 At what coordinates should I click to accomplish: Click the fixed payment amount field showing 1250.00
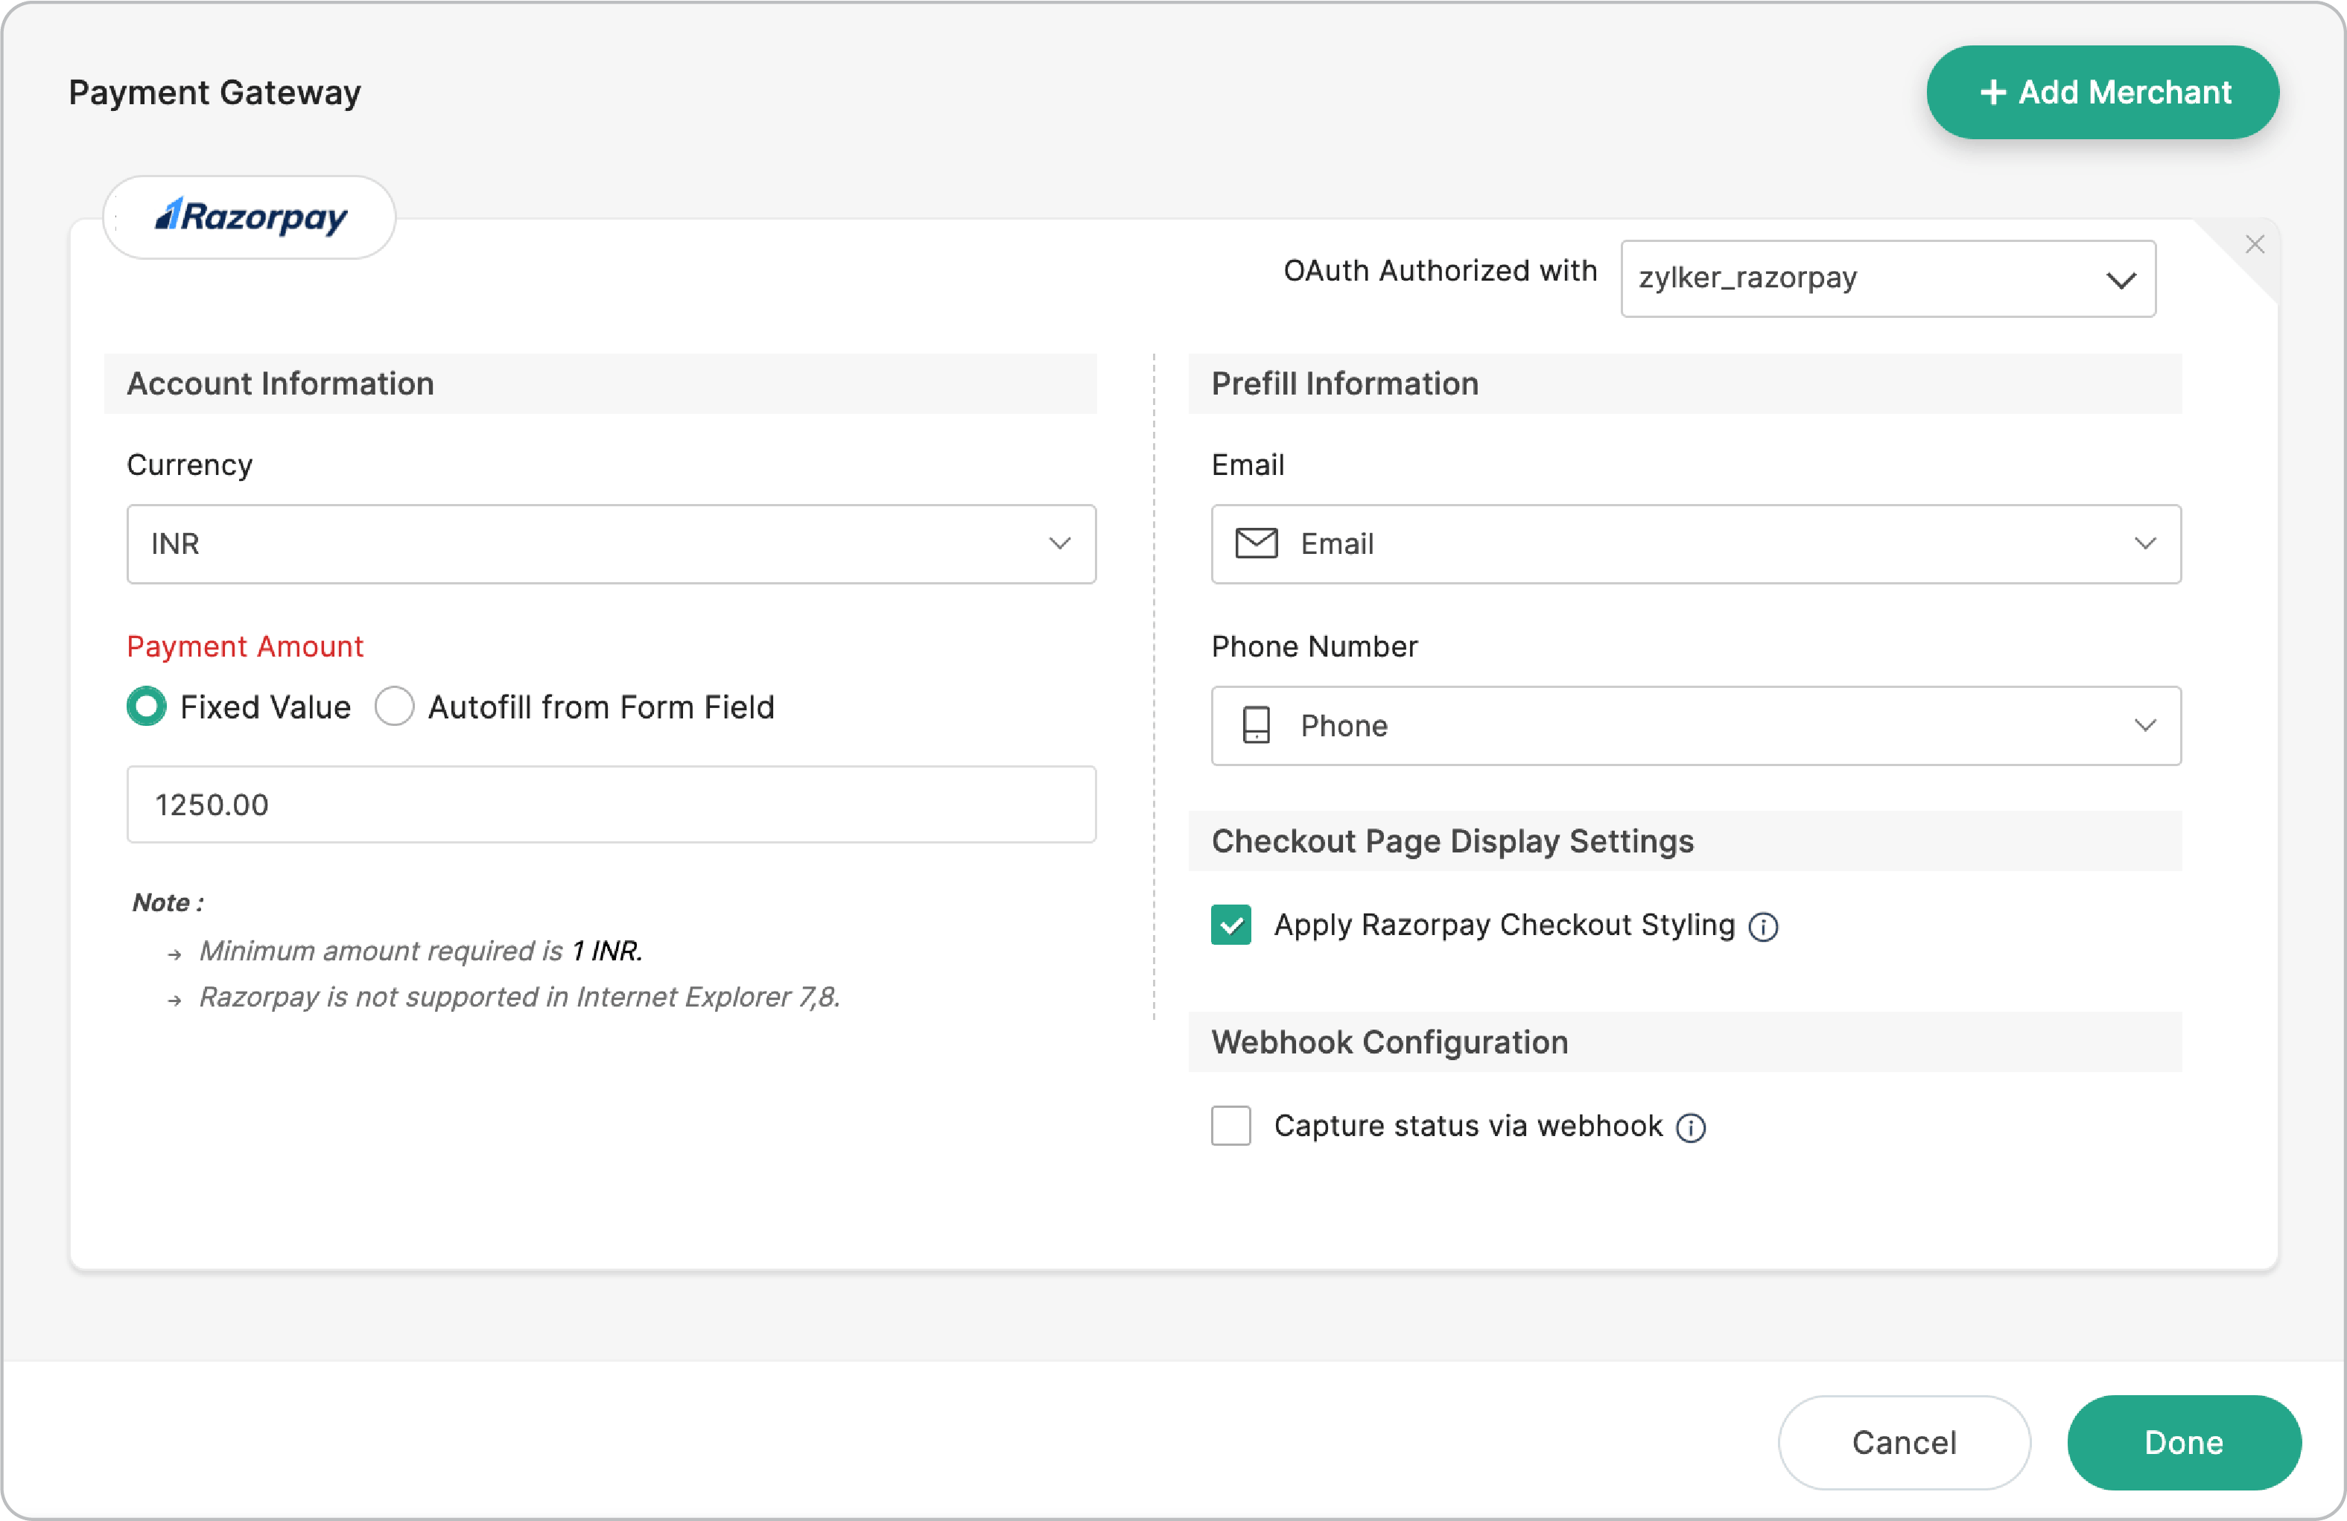point(609,804)
